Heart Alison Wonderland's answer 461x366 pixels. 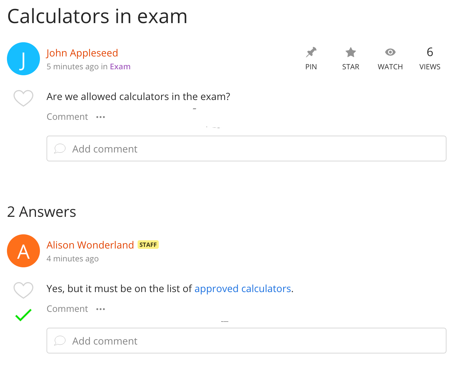click(x=23, y=290)
